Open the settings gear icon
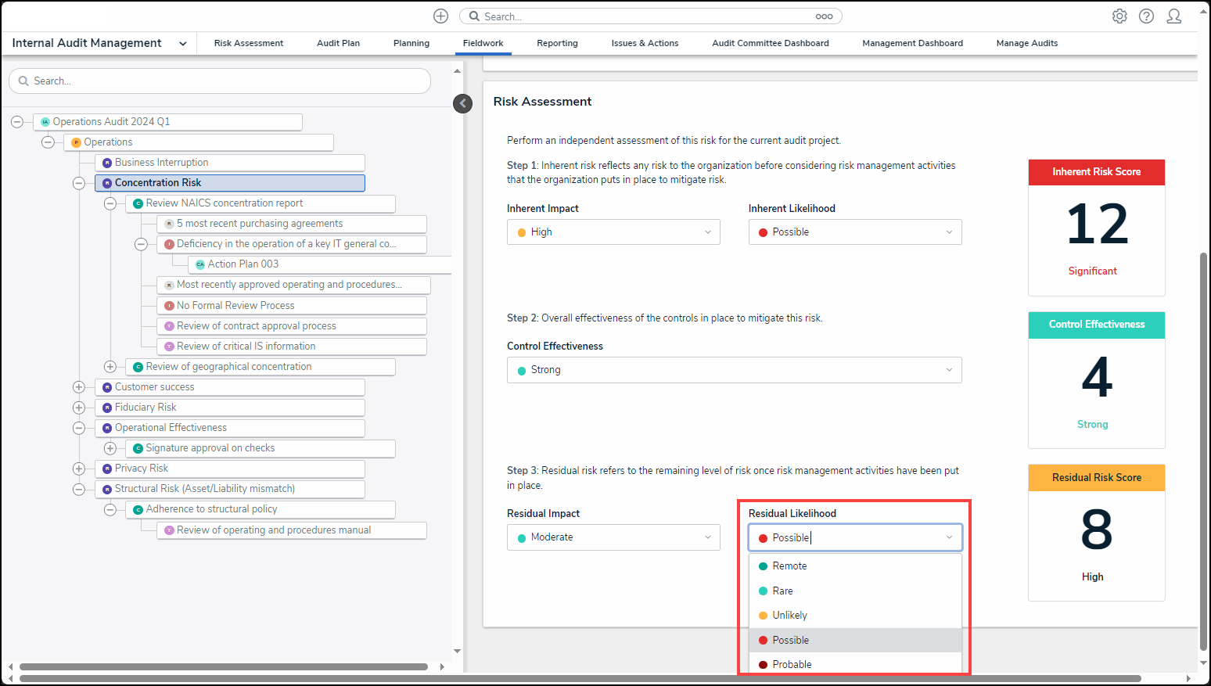Screen dimensions: 1211x686 pos(1119,16)
